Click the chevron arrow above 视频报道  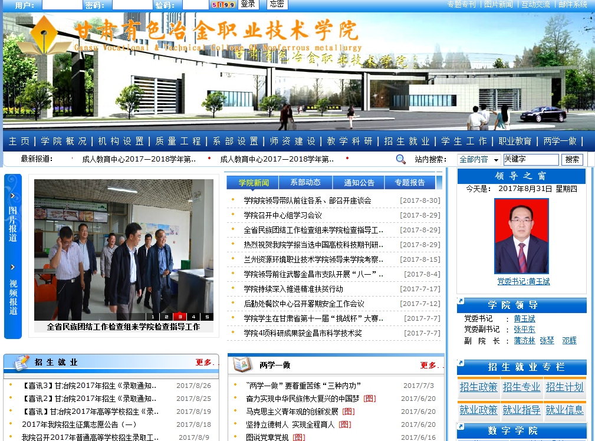(12, 267)
